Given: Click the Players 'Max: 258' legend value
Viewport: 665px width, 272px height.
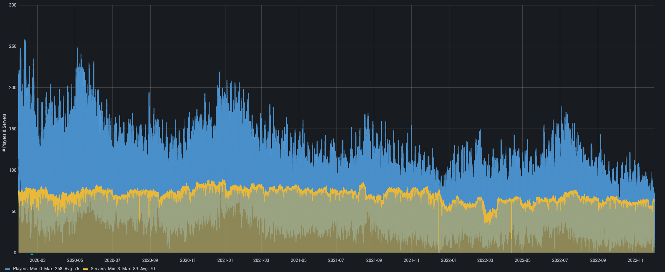Looking at the screenshot, I should click(53, 269).
